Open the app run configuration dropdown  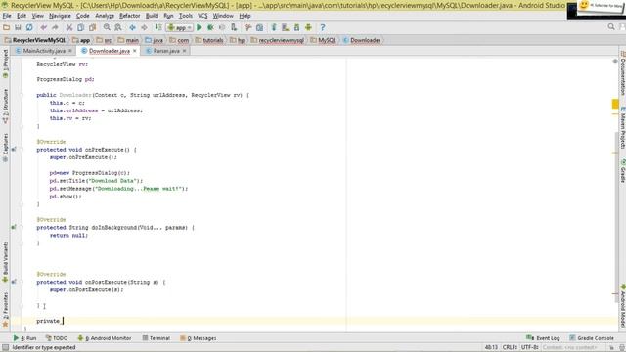click(180, 27)
